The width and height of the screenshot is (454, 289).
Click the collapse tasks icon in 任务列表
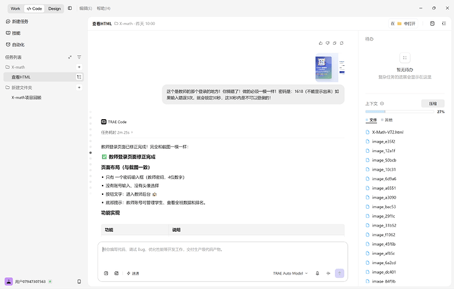70,57
